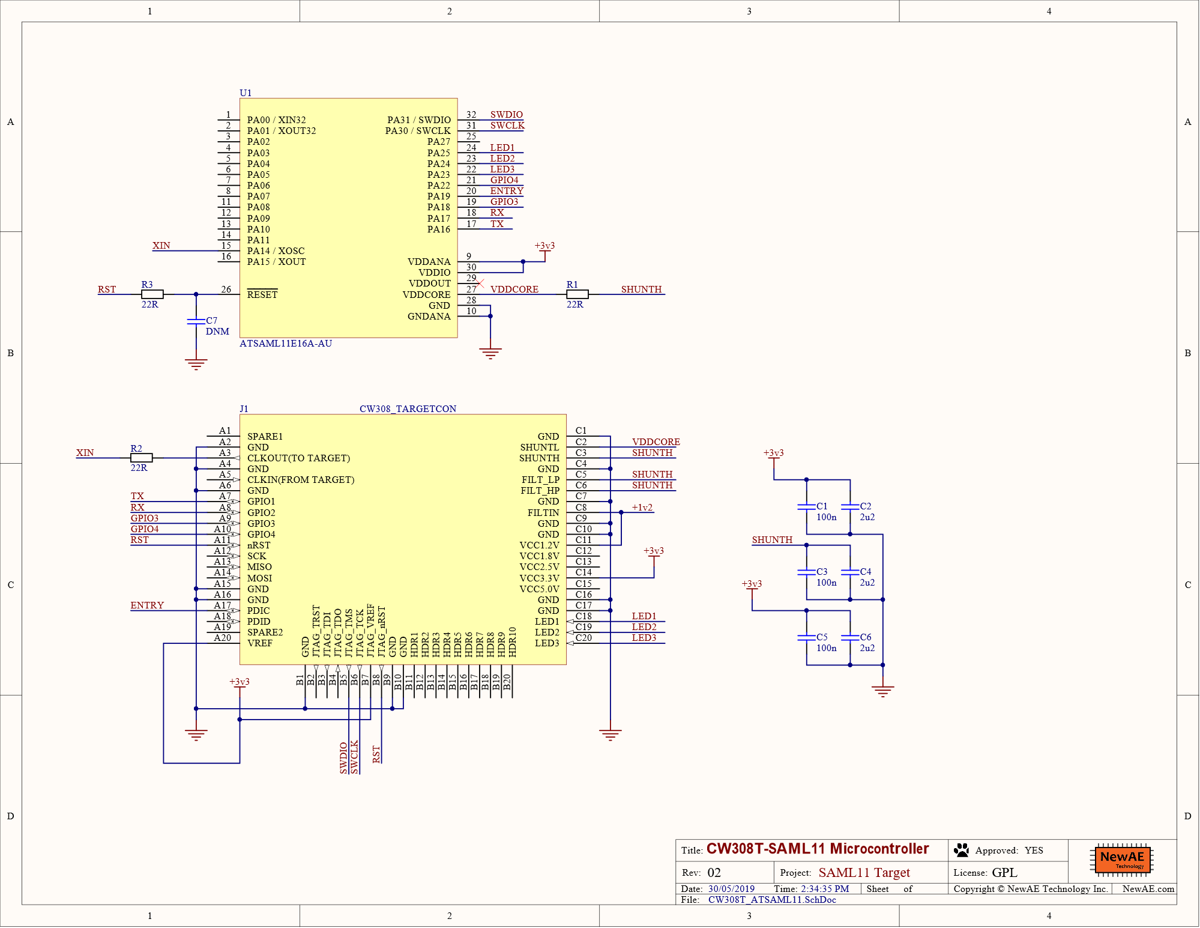Click the PDIC pin name
This screenshot has width=1200, height=928.
click(258, 610)
